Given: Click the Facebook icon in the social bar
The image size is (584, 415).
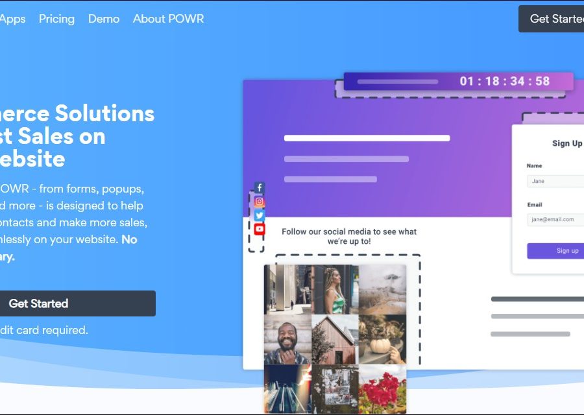Looking at the screenshot, I should coord(260,188).
